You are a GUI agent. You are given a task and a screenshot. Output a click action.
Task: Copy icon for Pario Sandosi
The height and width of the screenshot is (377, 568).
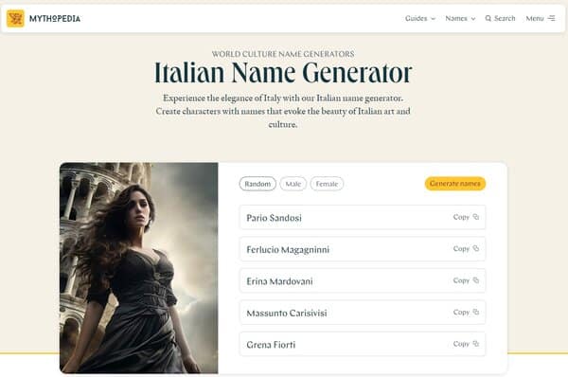(476, 217)
